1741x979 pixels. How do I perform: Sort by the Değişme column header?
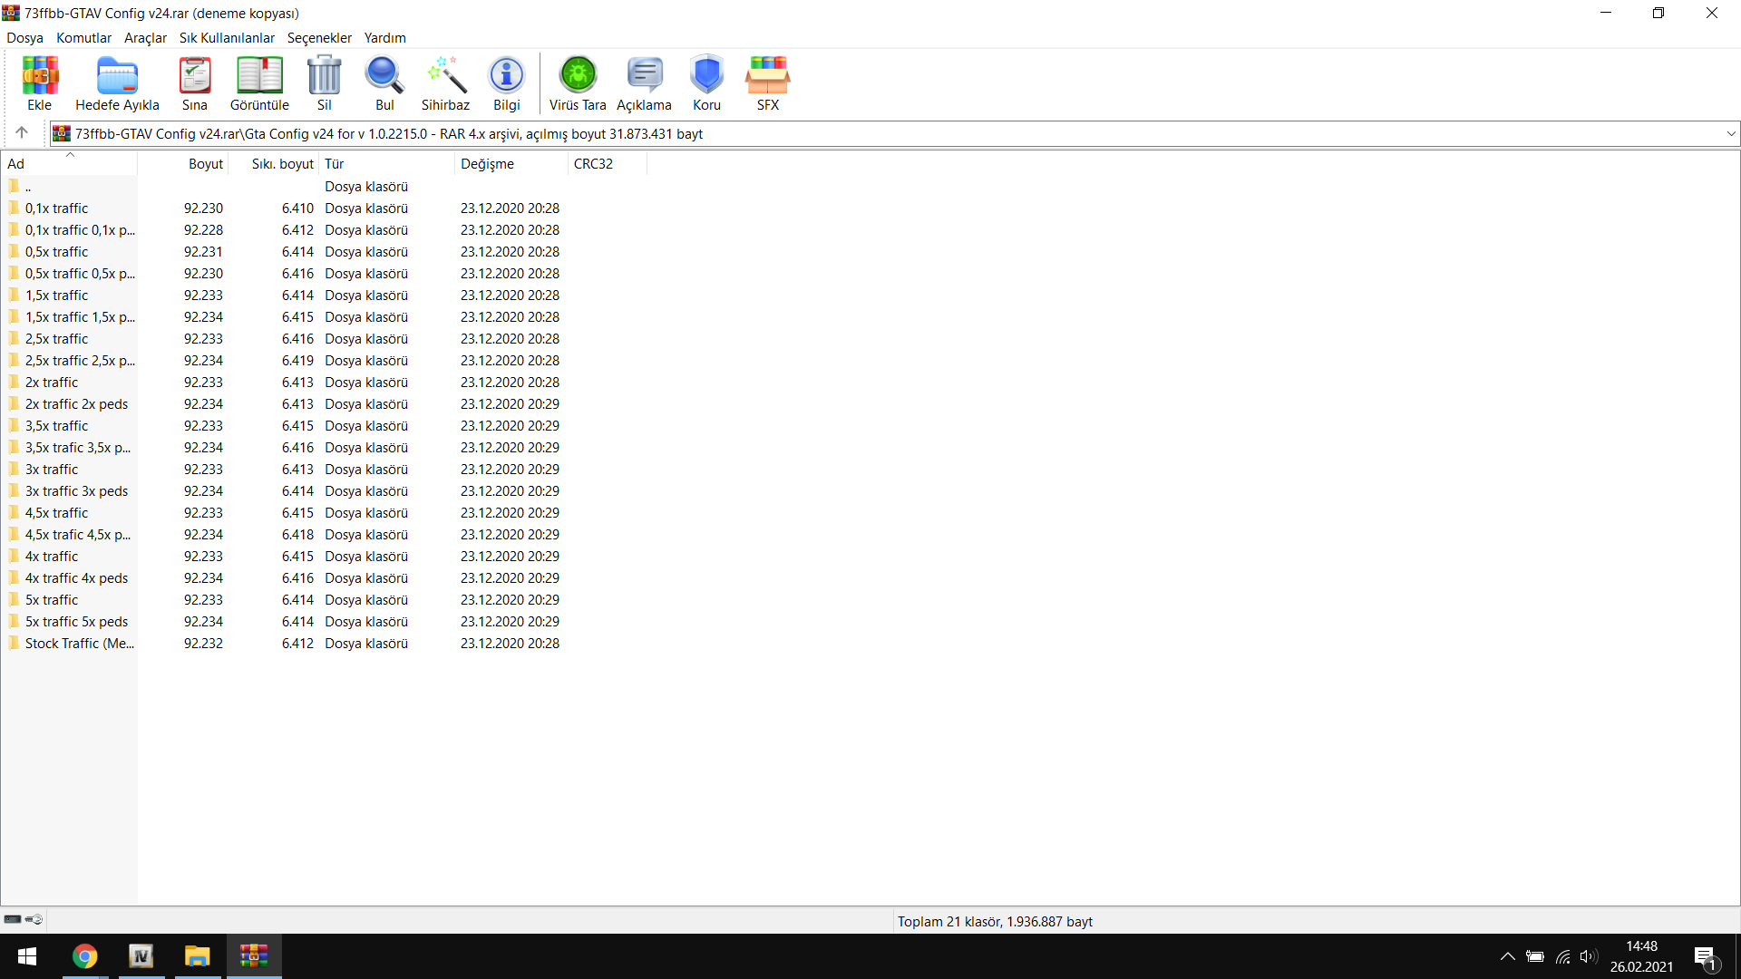point(487,164)
